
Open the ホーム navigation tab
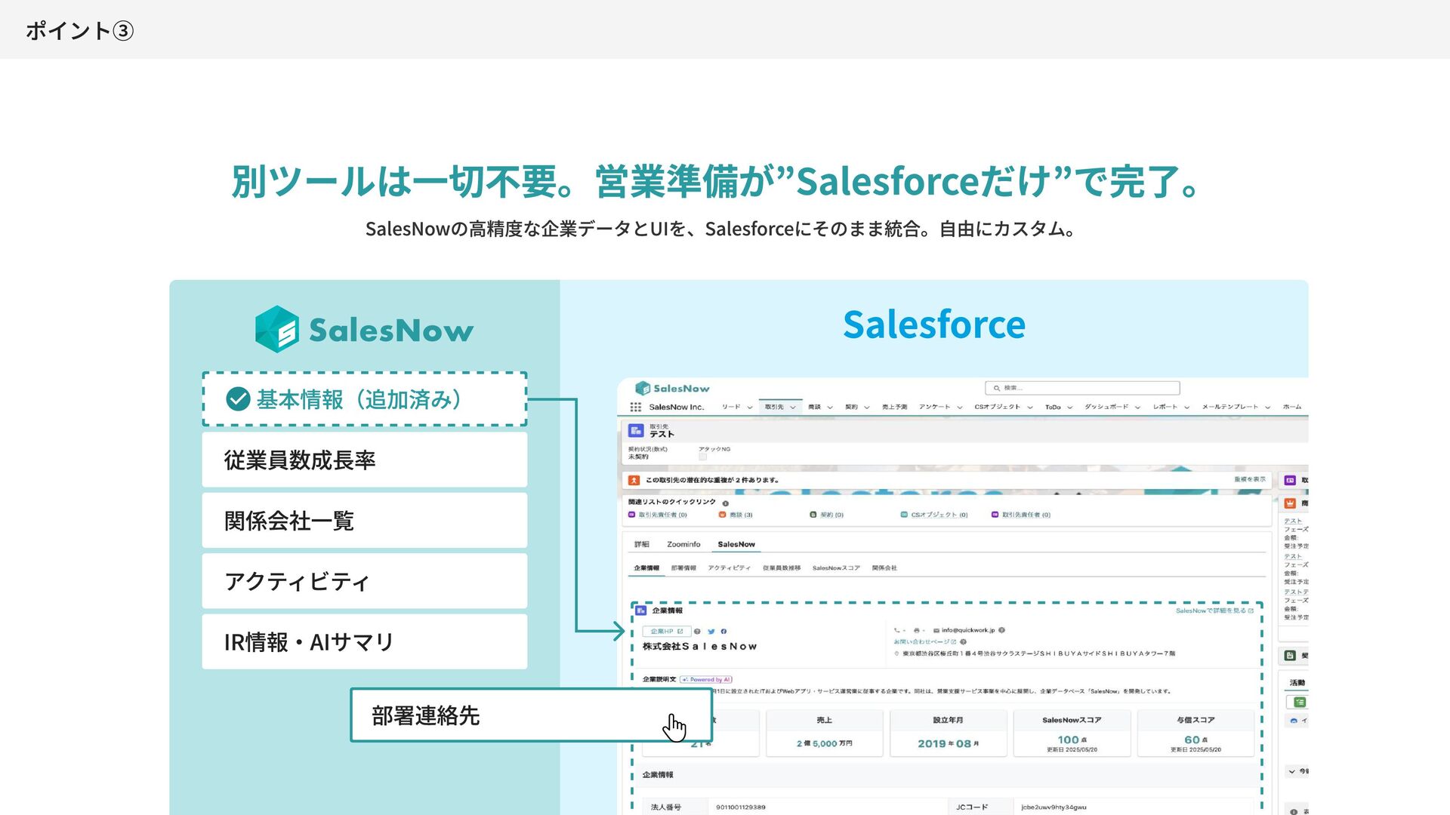[x=1292, y=407]
